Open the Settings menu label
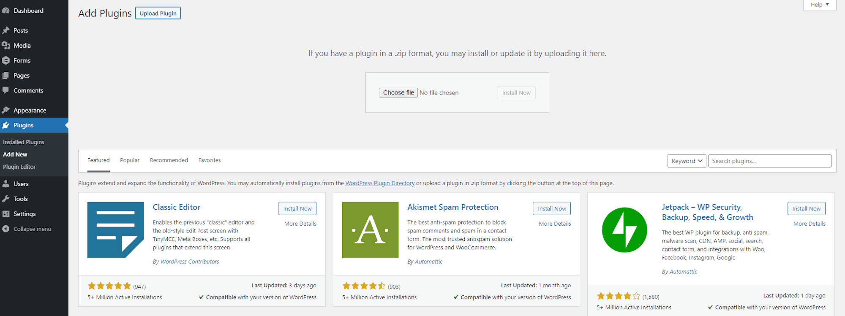 click(x=25, y=214)
